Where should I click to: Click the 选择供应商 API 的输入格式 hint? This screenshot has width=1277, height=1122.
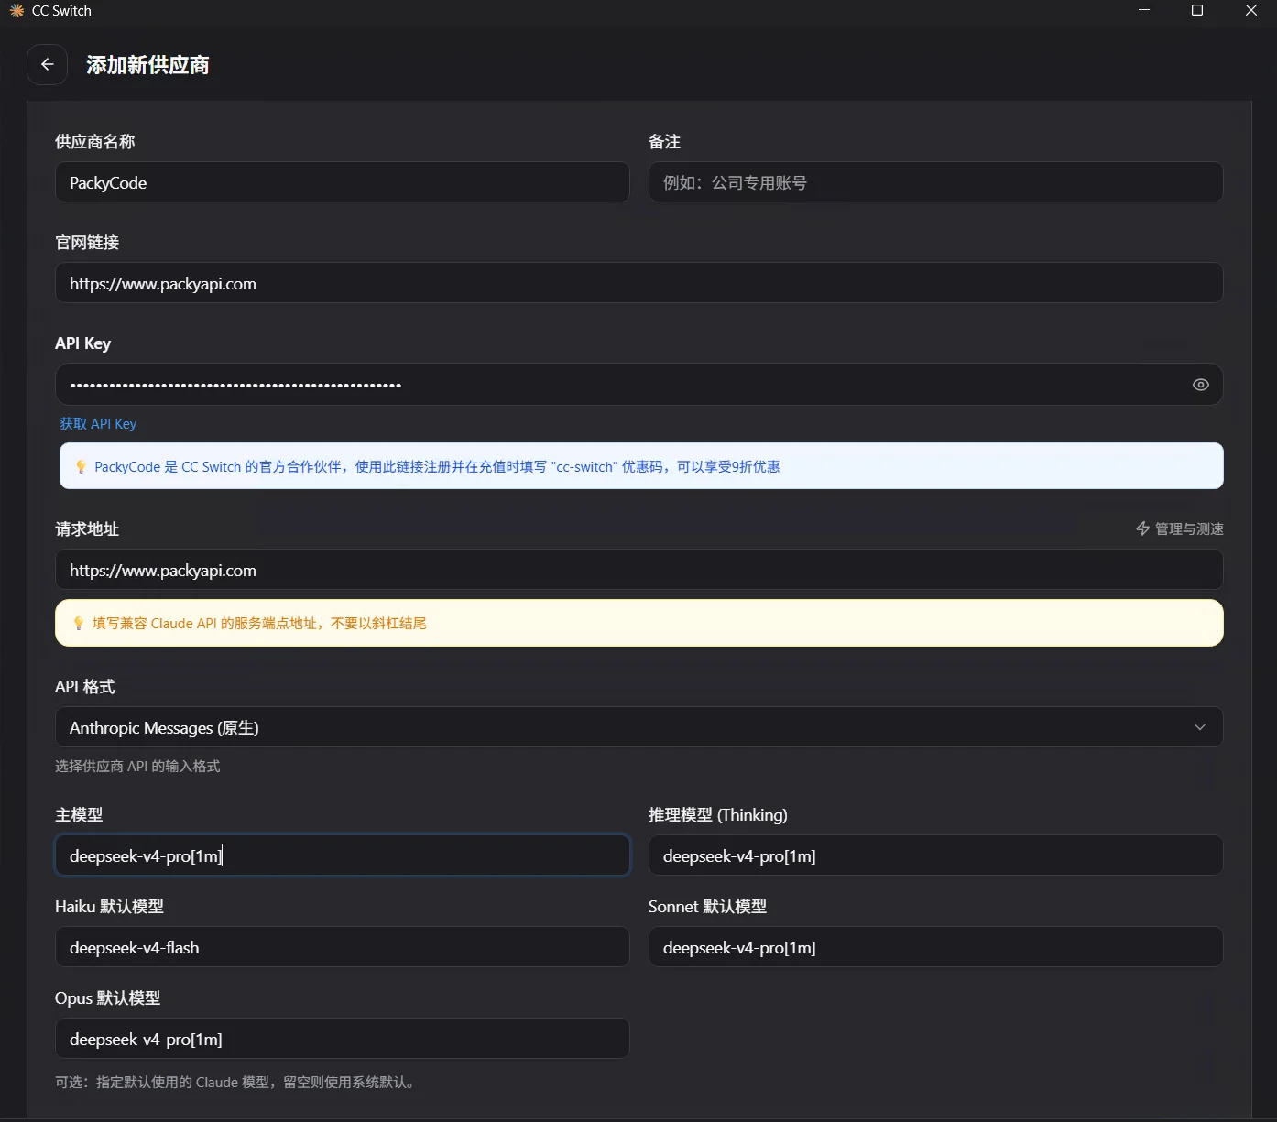click(137, 767)
